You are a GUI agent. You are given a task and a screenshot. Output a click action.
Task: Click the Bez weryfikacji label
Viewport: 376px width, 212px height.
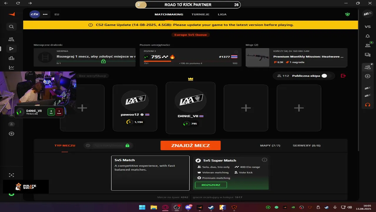pos(93,76)
